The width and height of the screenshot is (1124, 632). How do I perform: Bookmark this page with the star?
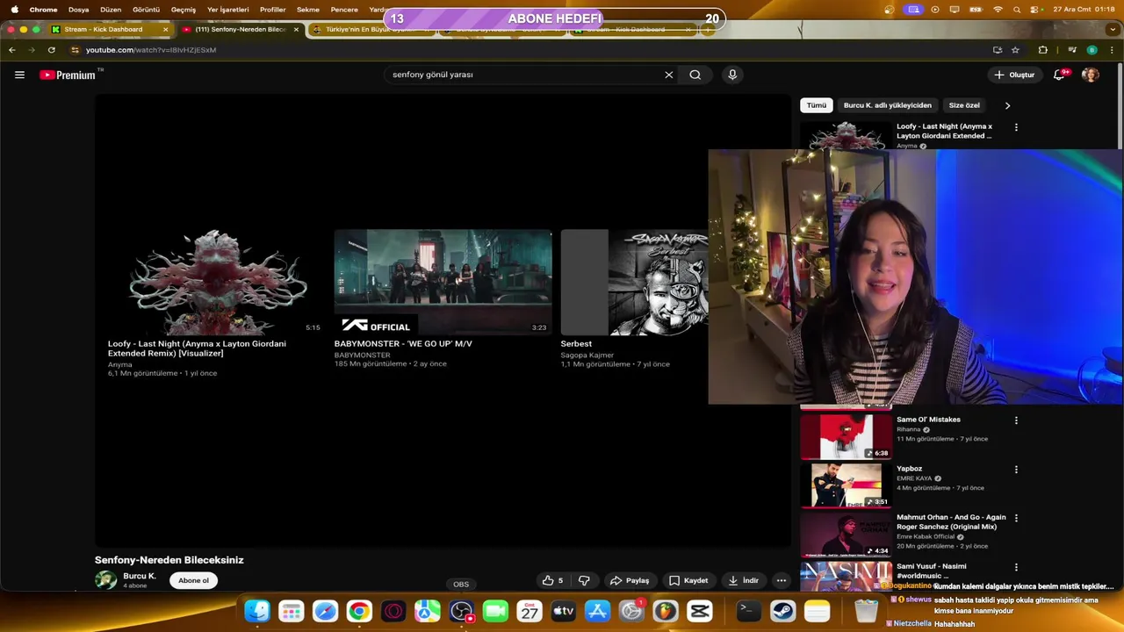point(1016,50)
